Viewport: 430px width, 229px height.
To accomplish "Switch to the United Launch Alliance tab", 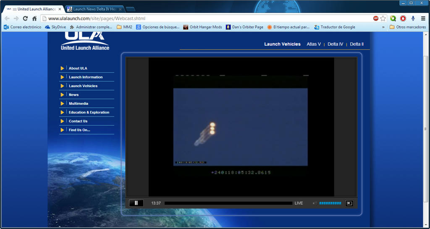I will pos(34,9).
